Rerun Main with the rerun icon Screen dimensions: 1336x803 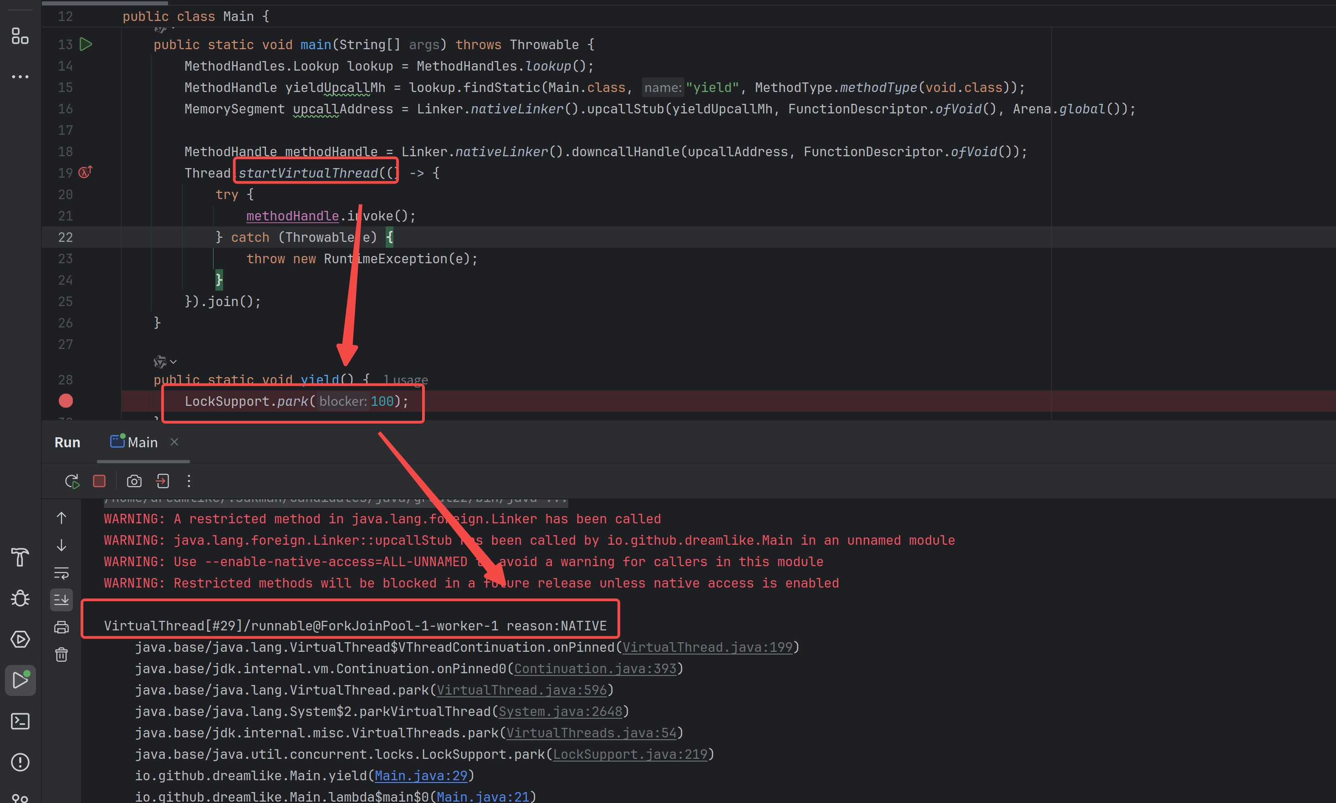tap(72, 481)
